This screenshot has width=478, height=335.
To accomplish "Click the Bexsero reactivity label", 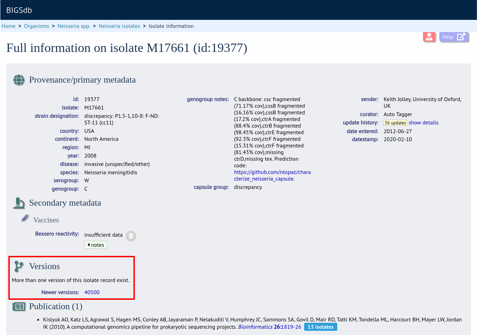I will click(57, 234).
